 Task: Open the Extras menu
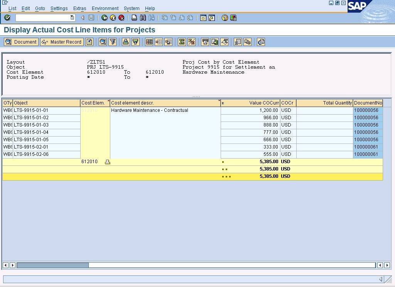pos(79,8)
